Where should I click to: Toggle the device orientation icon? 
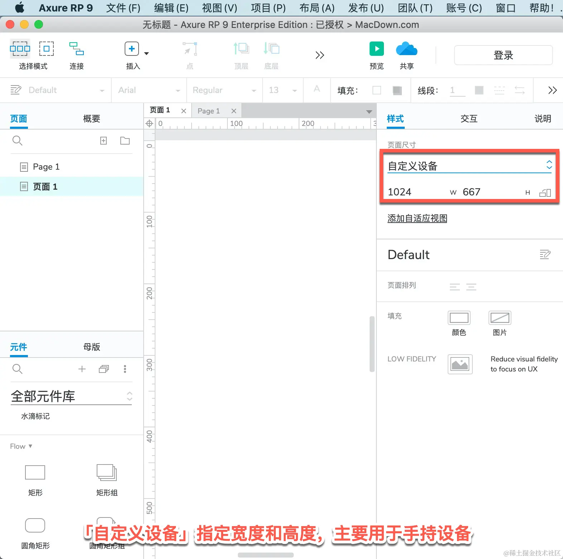click(545, 193)
